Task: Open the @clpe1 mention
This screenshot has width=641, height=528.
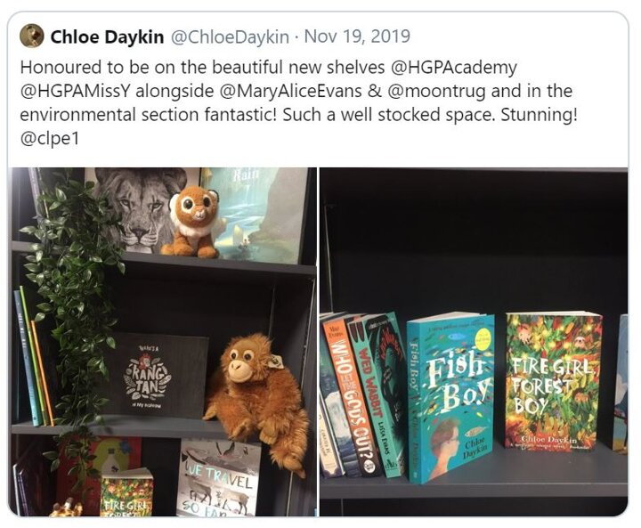Action: [x=49, y=139]
